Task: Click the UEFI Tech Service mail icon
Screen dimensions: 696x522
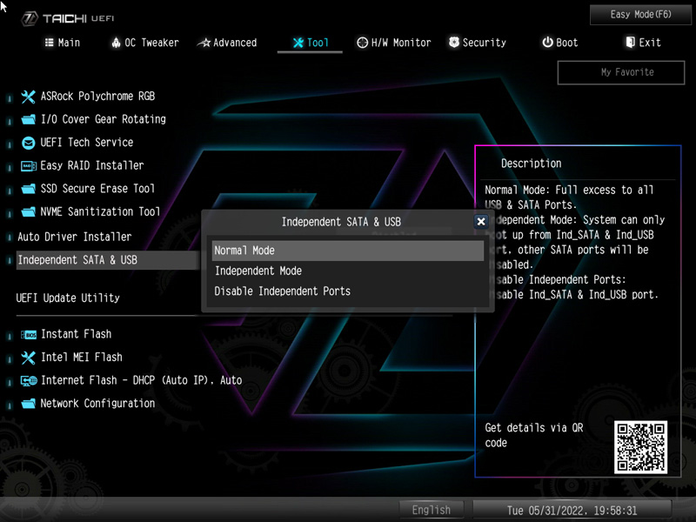Action: (29, 143)
